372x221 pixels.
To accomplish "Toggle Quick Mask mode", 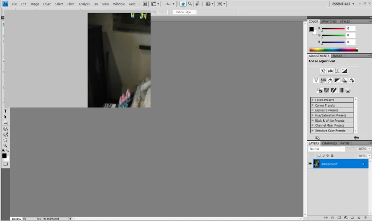I will [x=5, y=164].
